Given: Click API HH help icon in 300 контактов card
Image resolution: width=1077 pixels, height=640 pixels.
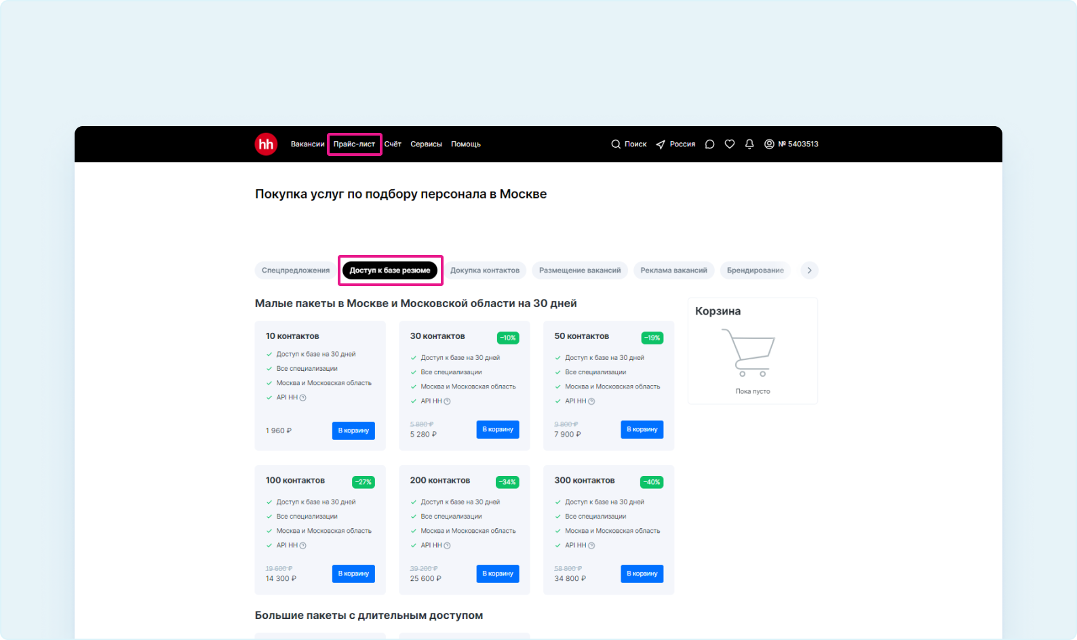Looking at the screenshot, I should click(591, 546).
